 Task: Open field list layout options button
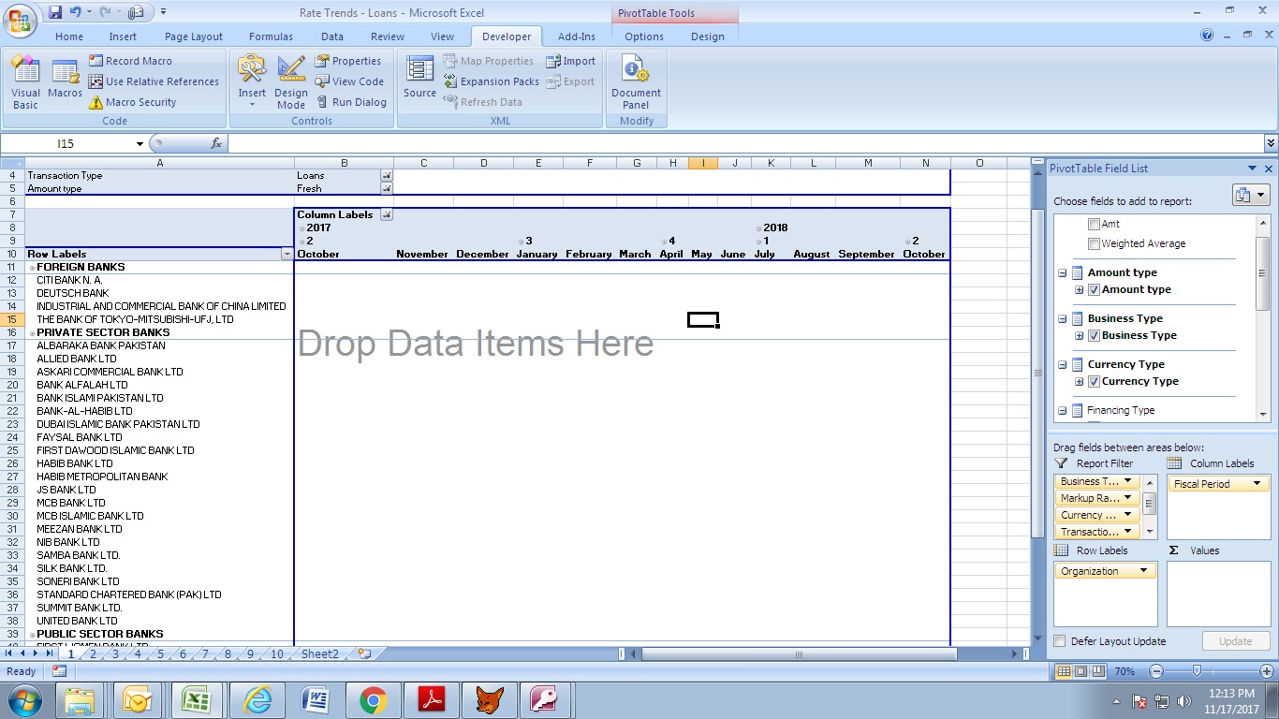pos(1250,195)
